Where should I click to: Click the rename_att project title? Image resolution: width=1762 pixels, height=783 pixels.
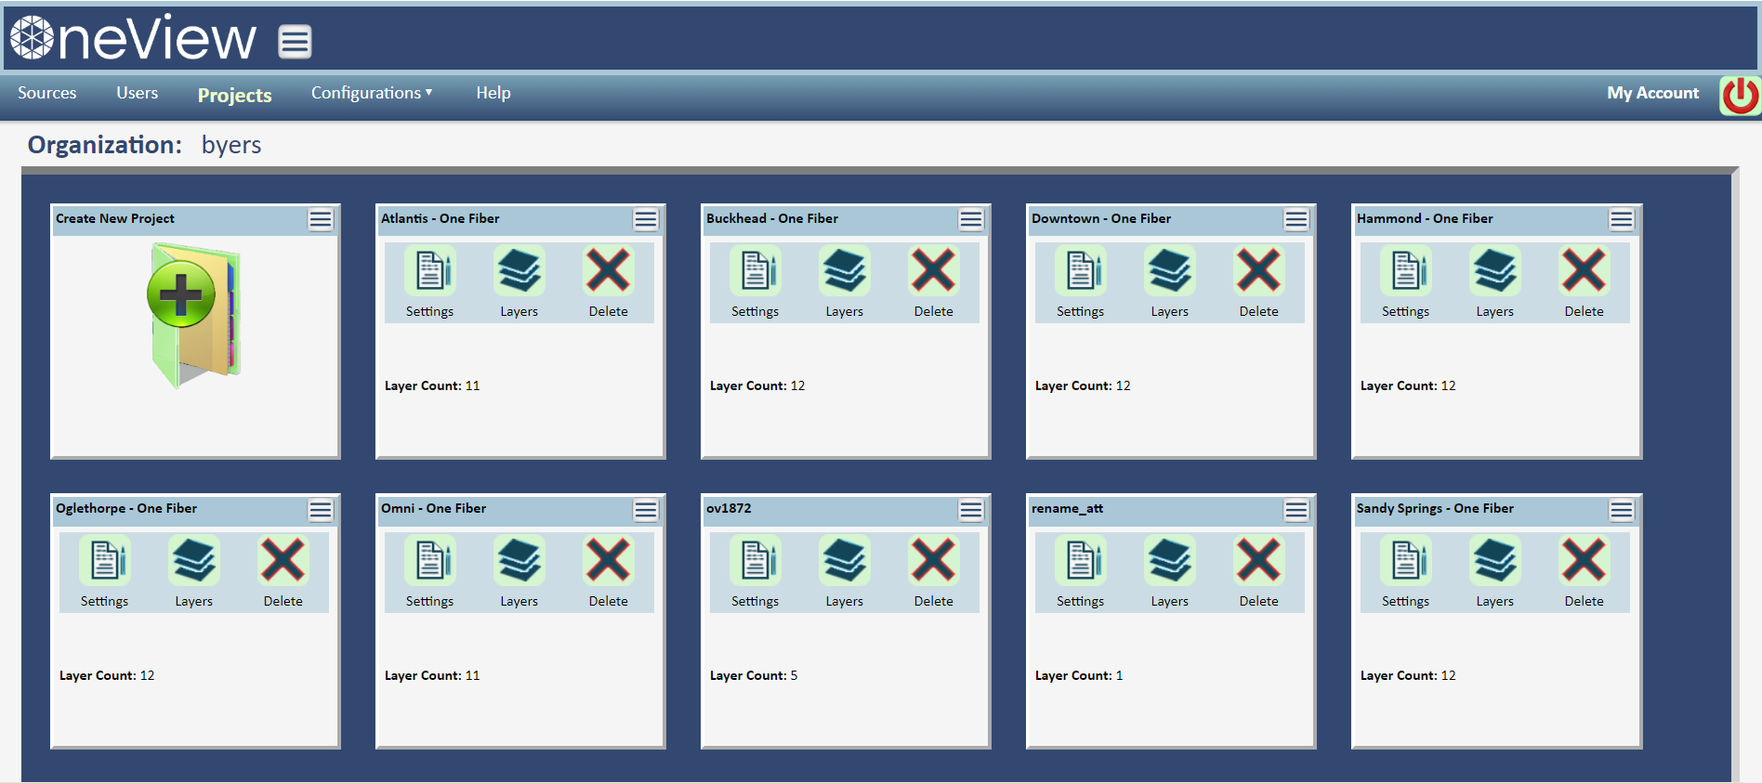[1067, 508]
